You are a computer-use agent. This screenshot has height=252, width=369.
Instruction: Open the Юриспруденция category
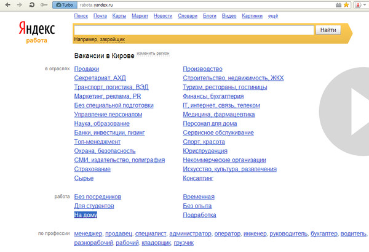click(205, 151)
